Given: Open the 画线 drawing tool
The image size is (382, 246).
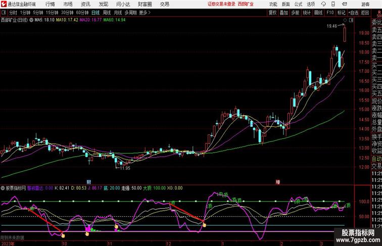Looking at the screenshot, I should click(318, 13).
